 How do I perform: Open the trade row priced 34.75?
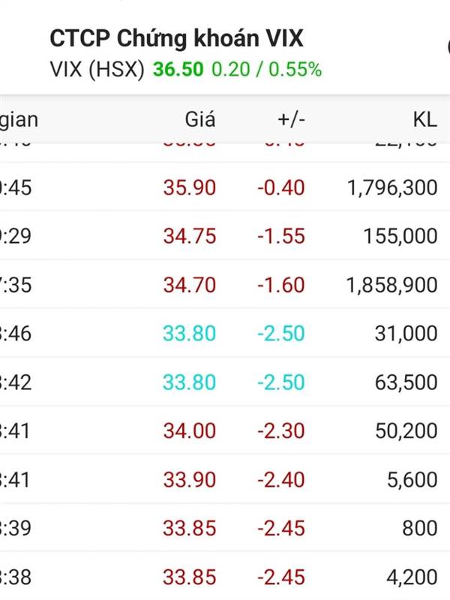coord(225,235)
